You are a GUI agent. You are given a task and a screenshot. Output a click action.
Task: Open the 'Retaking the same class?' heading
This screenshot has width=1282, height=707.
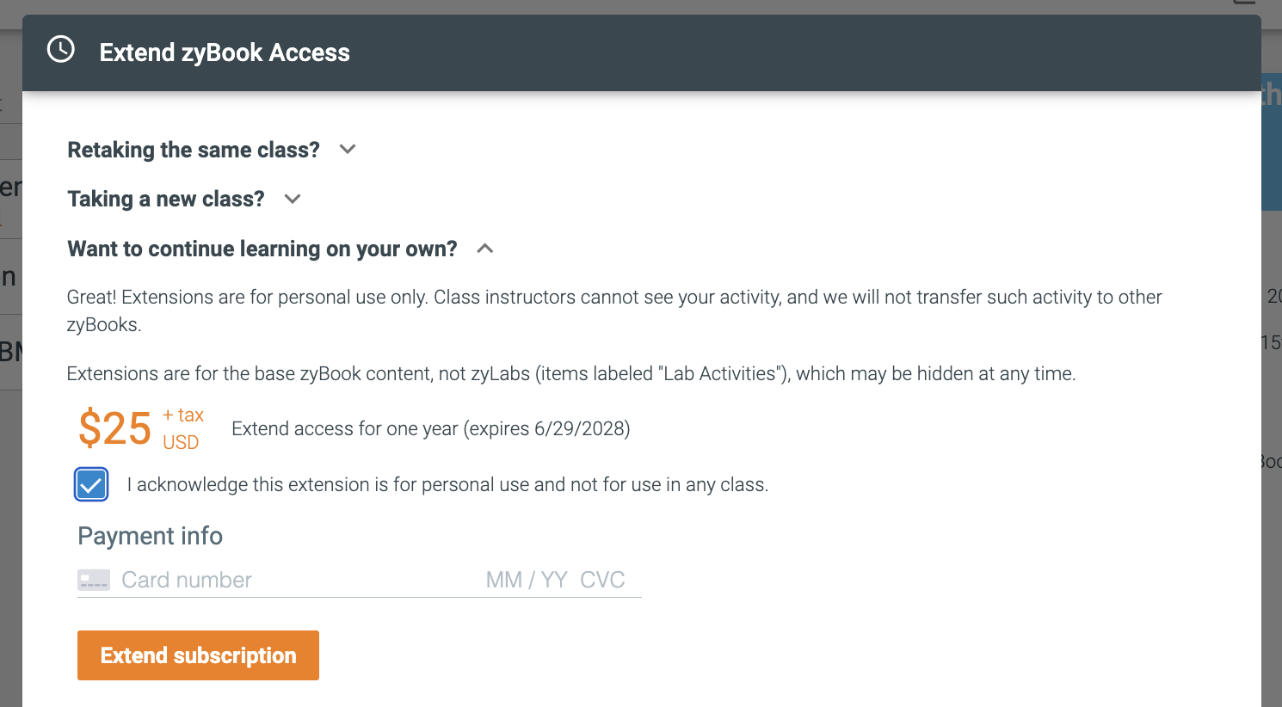tap(194, 150)
